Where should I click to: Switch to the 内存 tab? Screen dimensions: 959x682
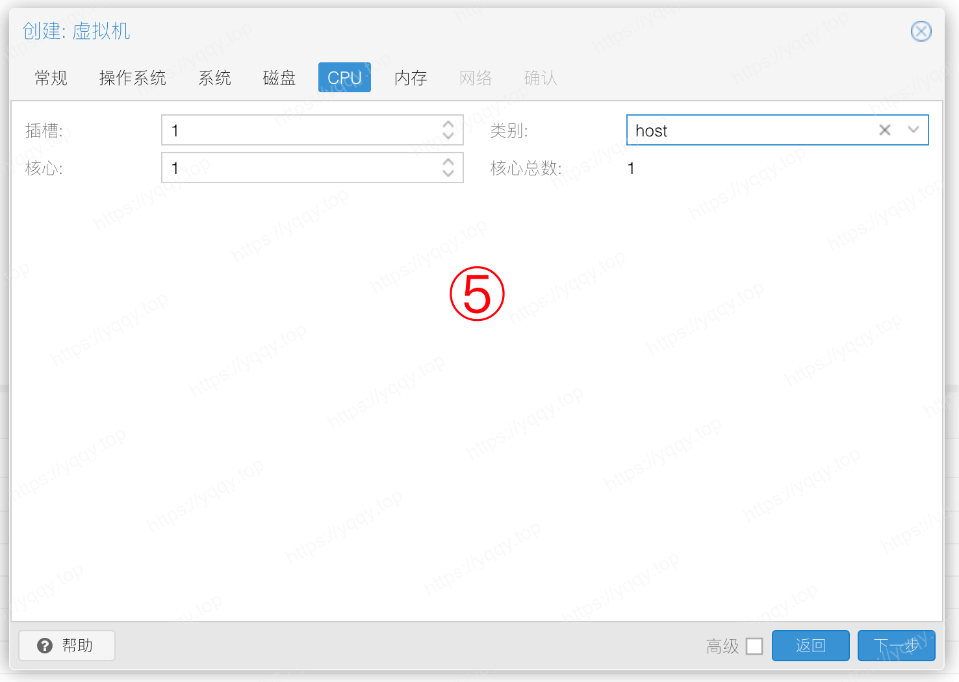(411, 78)
